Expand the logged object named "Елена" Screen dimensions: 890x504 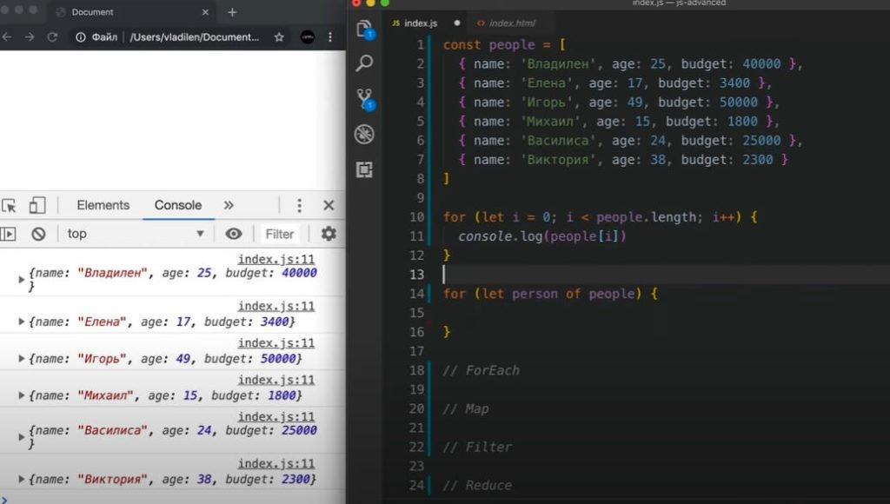click(23, 322)
